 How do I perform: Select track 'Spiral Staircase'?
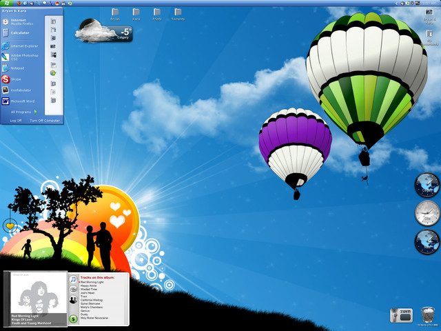[x=90, y=303]
